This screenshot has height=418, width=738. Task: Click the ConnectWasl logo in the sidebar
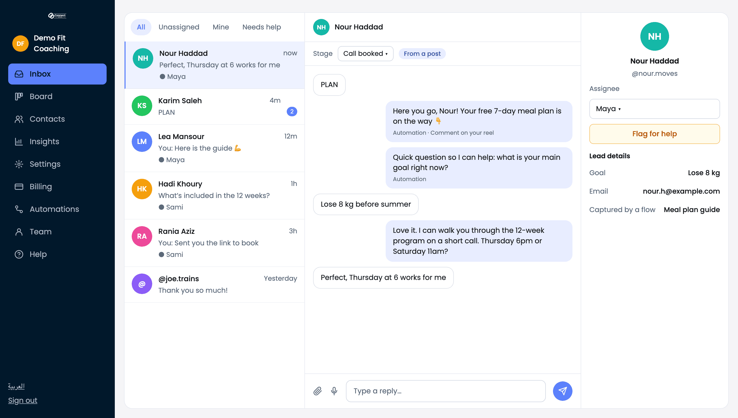57,16
